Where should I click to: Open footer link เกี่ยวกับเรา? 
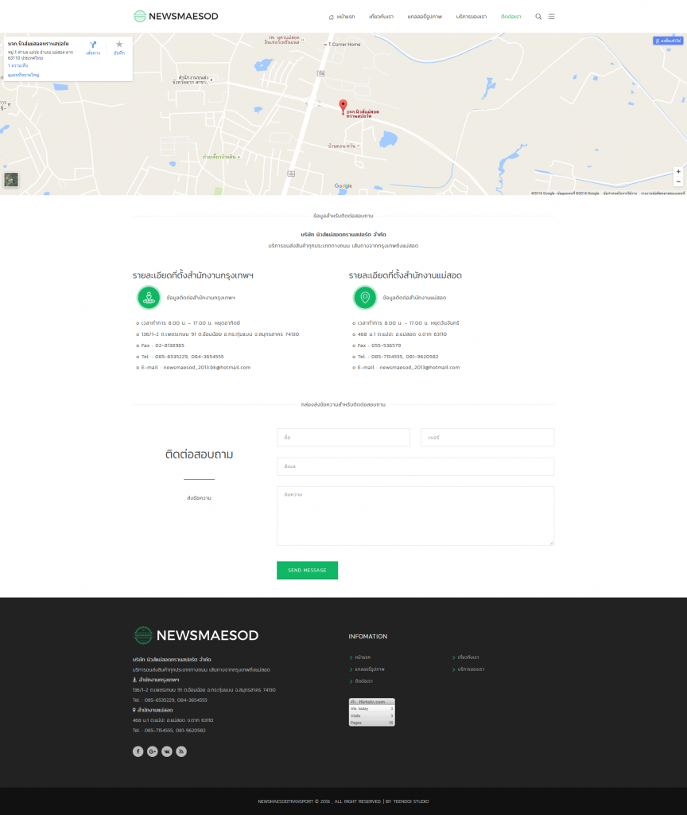[468, 657]
